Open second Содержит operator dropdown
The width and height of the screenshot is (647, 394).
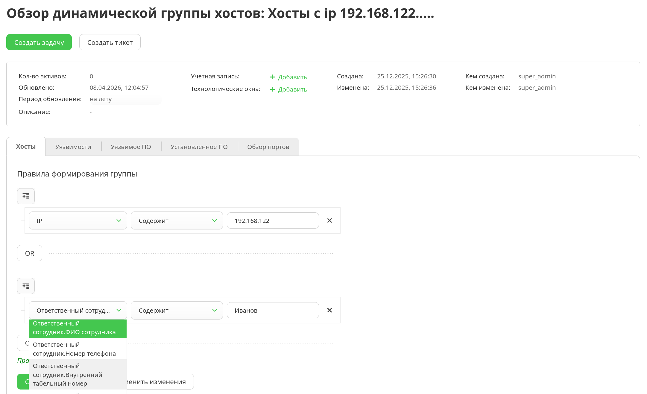tap(177, 310)
